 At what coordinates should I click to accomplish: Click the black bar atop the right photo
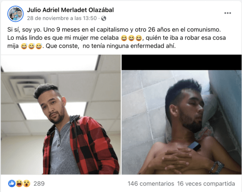coord(181,62)
